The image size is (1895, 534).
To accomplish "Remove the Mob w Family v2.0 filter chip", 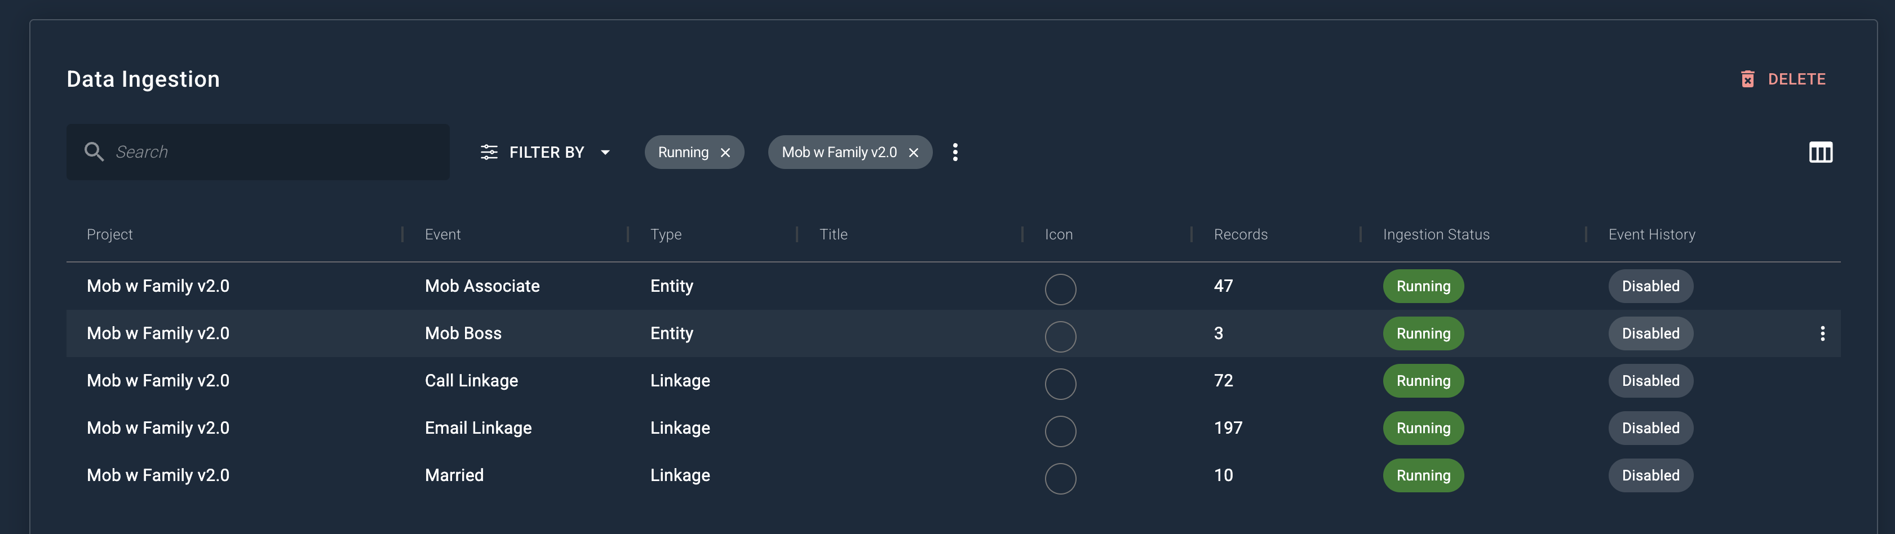I will coord(913,152).
